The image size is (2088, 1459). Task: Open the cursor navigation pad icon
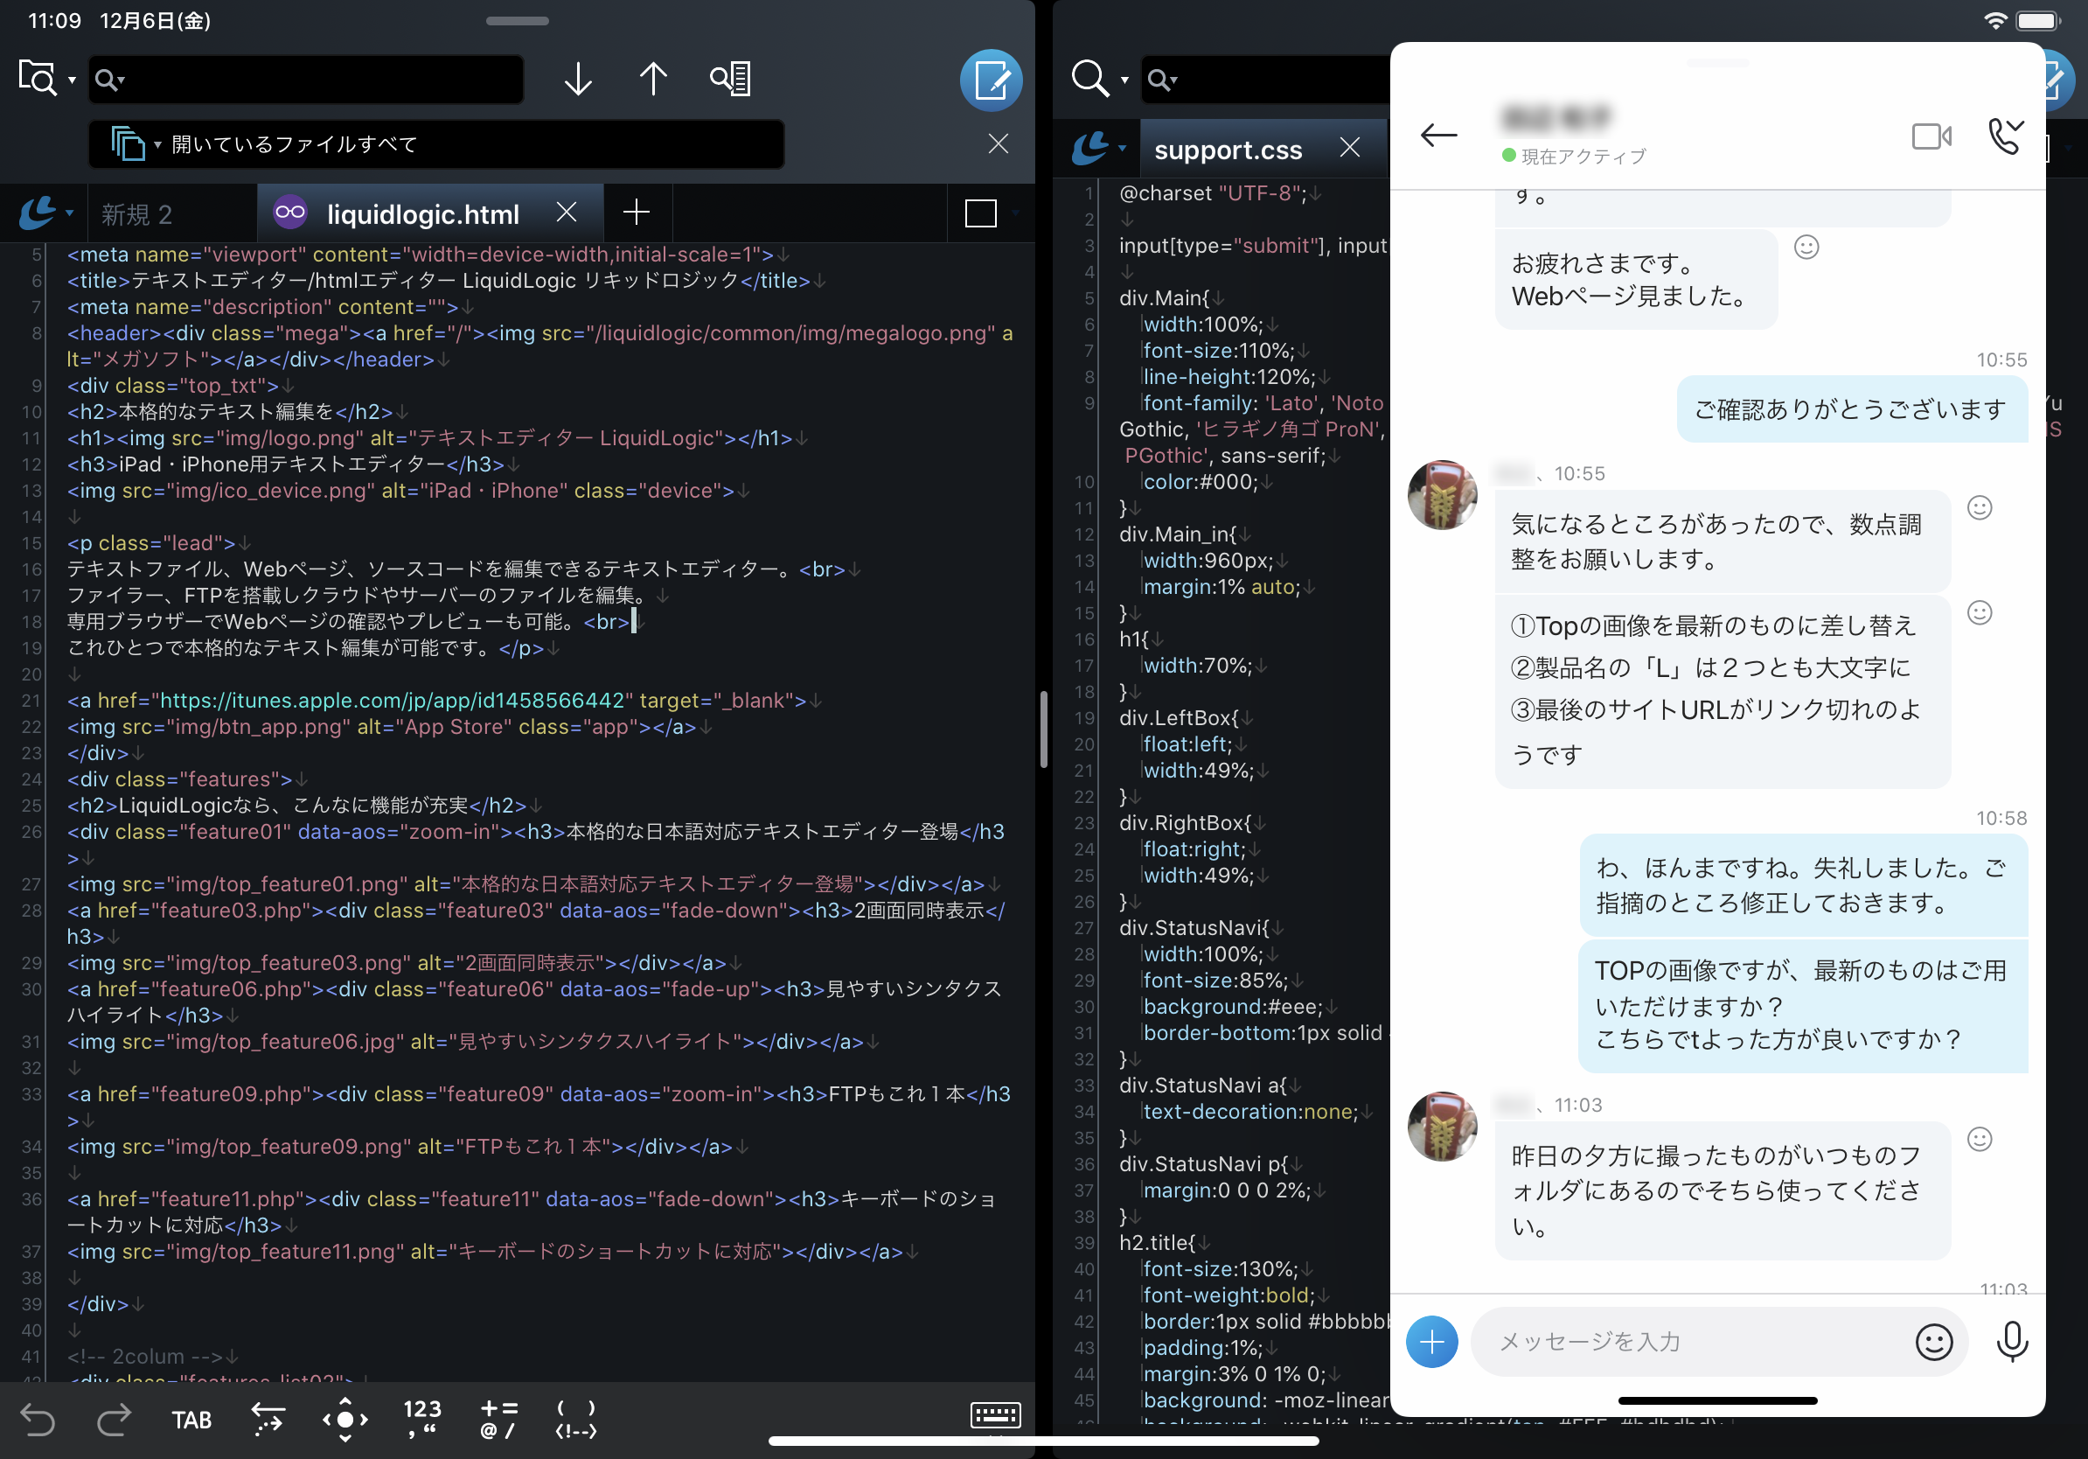pos(345,1419)
